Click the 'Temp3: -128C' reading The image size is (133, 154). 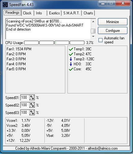(x=84, y=59)
